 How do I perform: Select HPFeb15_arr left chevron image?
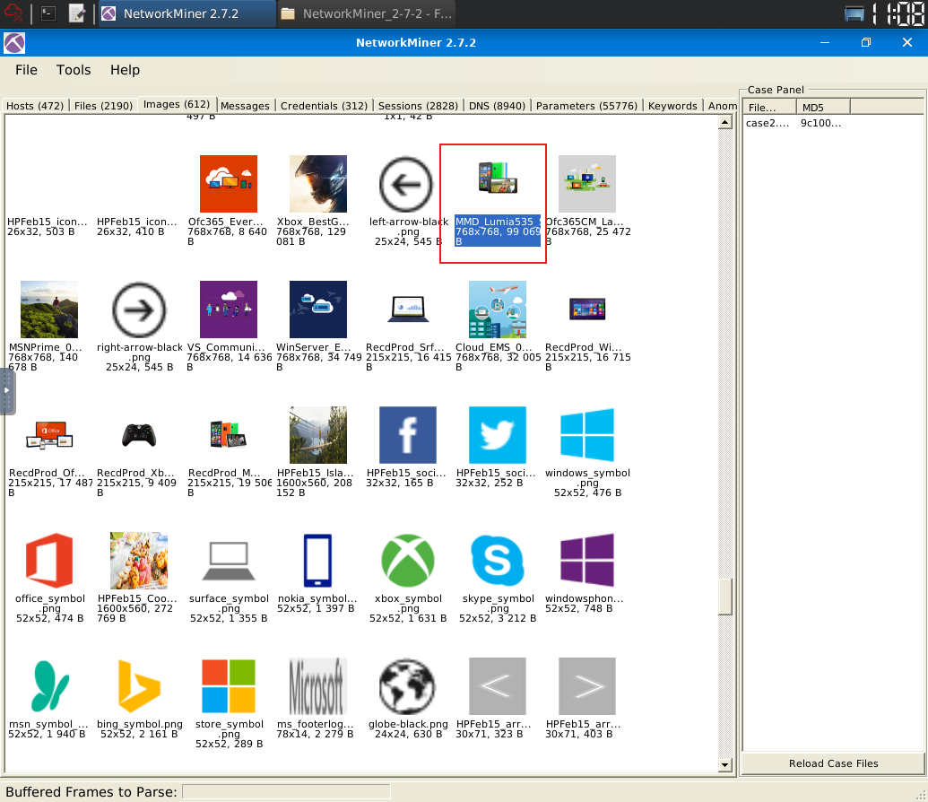pyautogui.click(x=497, y=686)
